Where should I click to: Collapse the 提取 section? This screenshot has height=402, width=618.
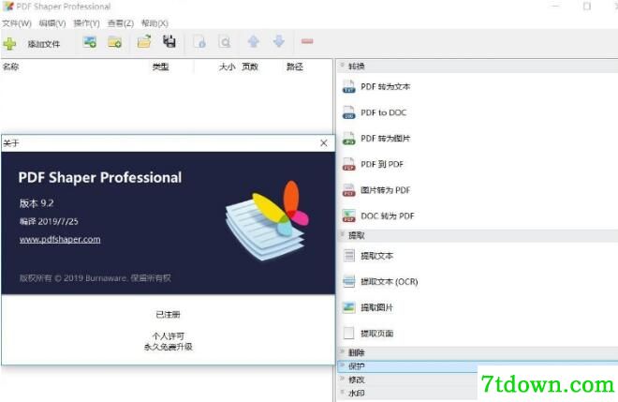(x=342, y=234)
